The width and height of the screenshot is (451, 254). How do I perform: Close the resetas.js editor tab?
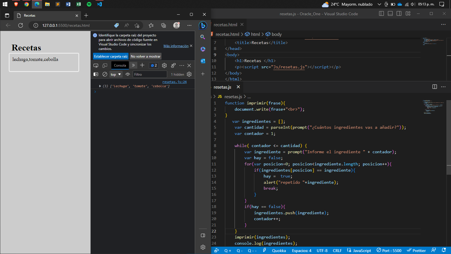[238, 87]
